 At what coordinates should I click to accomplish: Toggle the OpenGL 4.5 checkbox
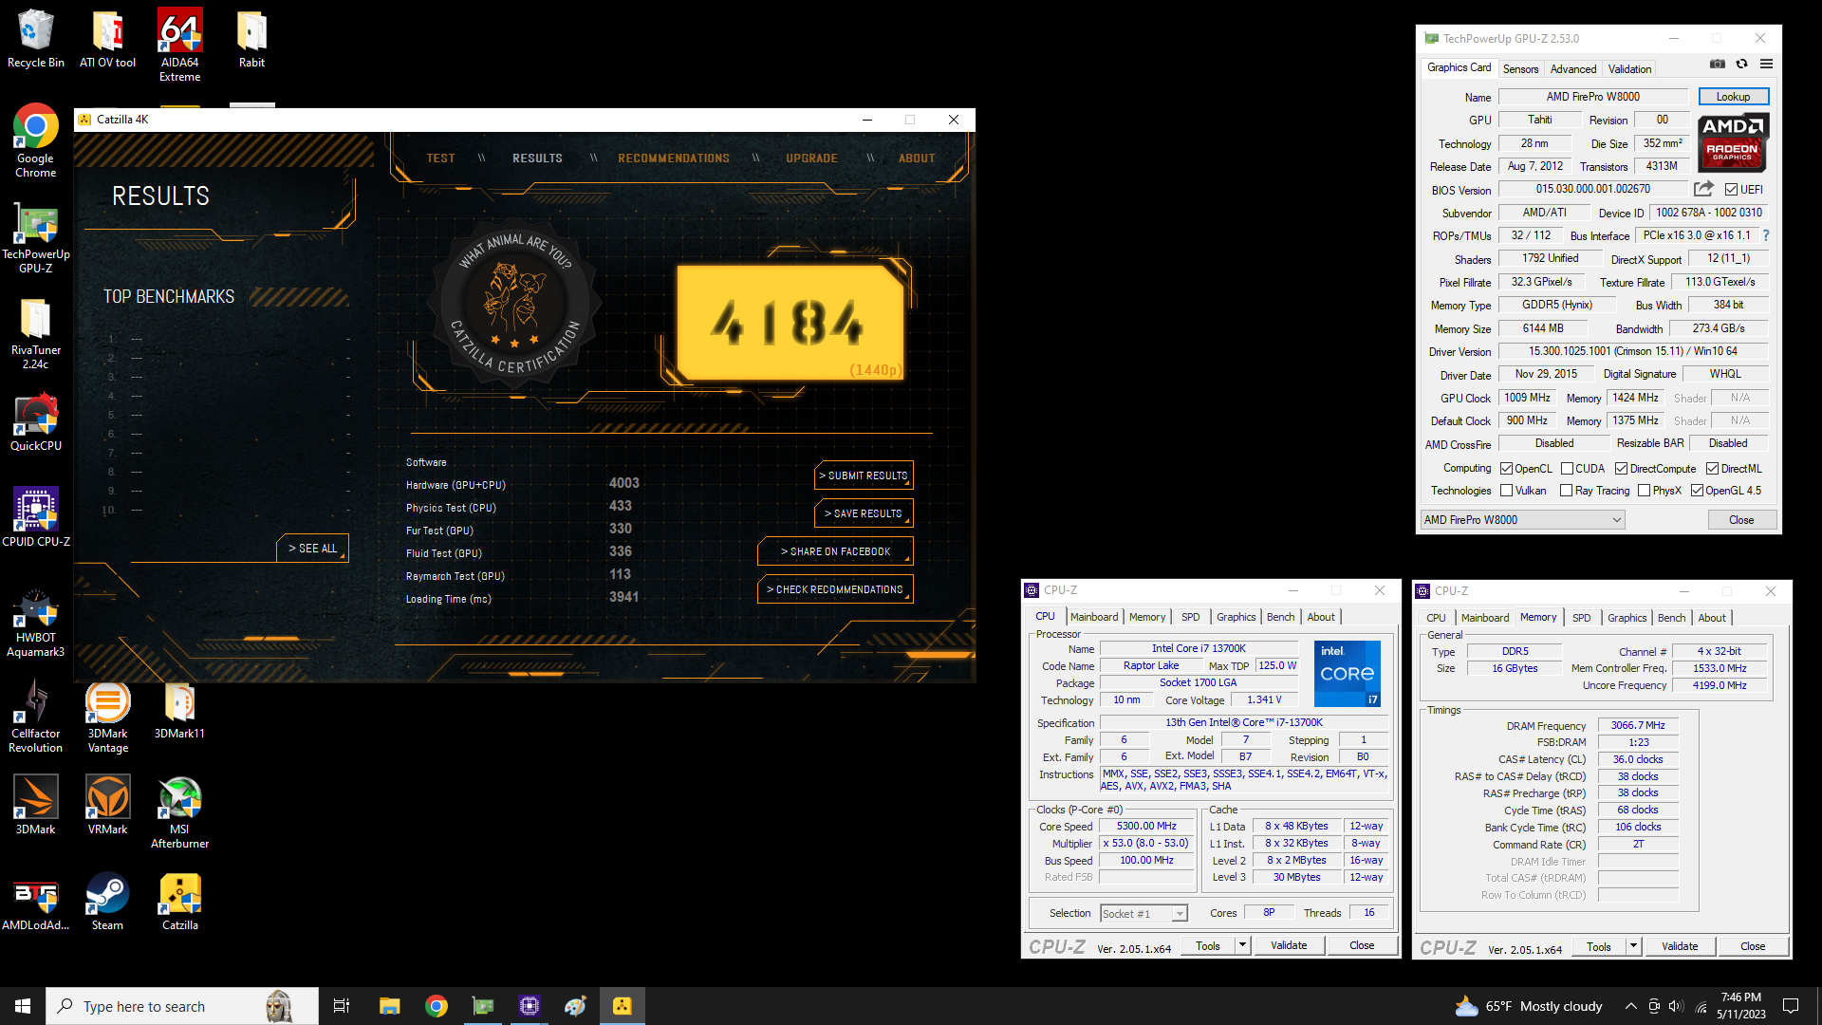(x=1697, y=491)
